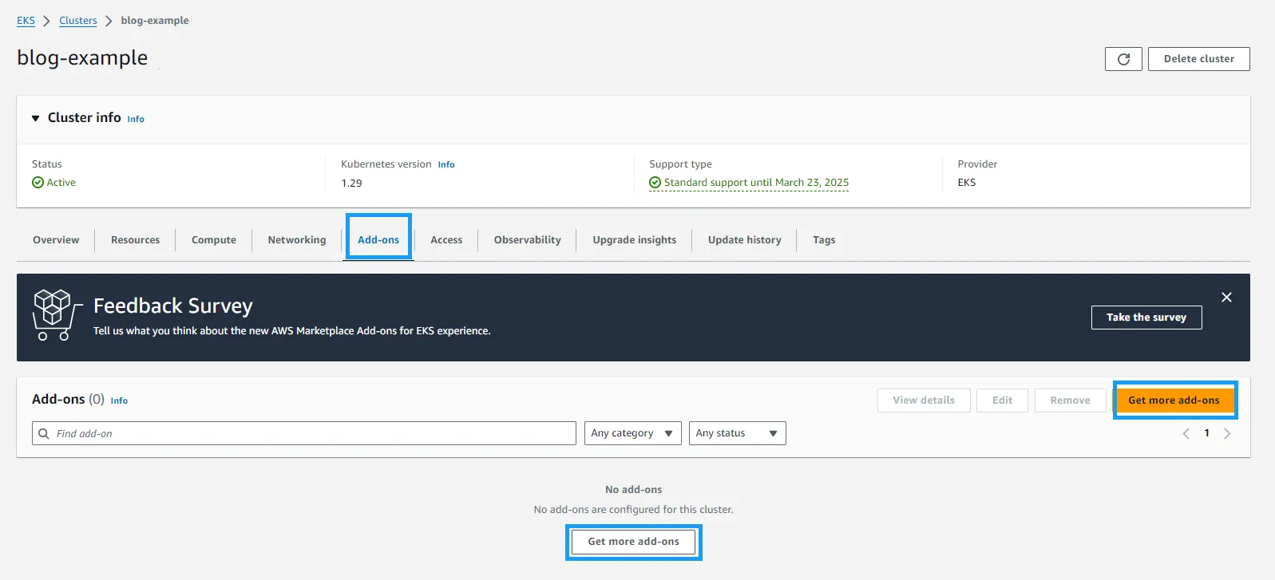Click the Edit add-on button
Image resolution: width=1275 pixels, height=580 pixels.
pos(1002,400)
